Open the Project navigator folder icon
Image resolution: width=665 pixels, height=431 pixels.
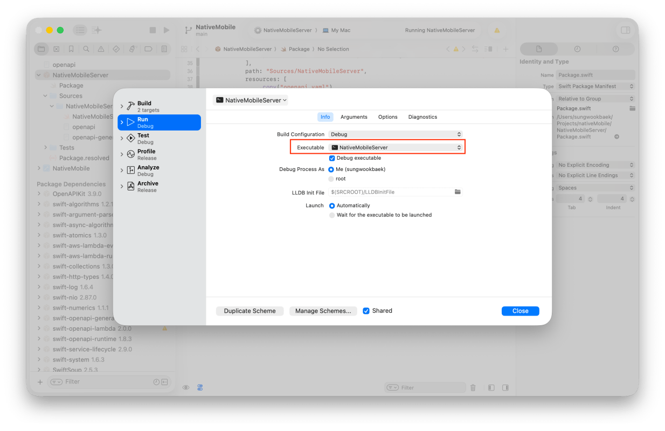[x=41, y=49]
